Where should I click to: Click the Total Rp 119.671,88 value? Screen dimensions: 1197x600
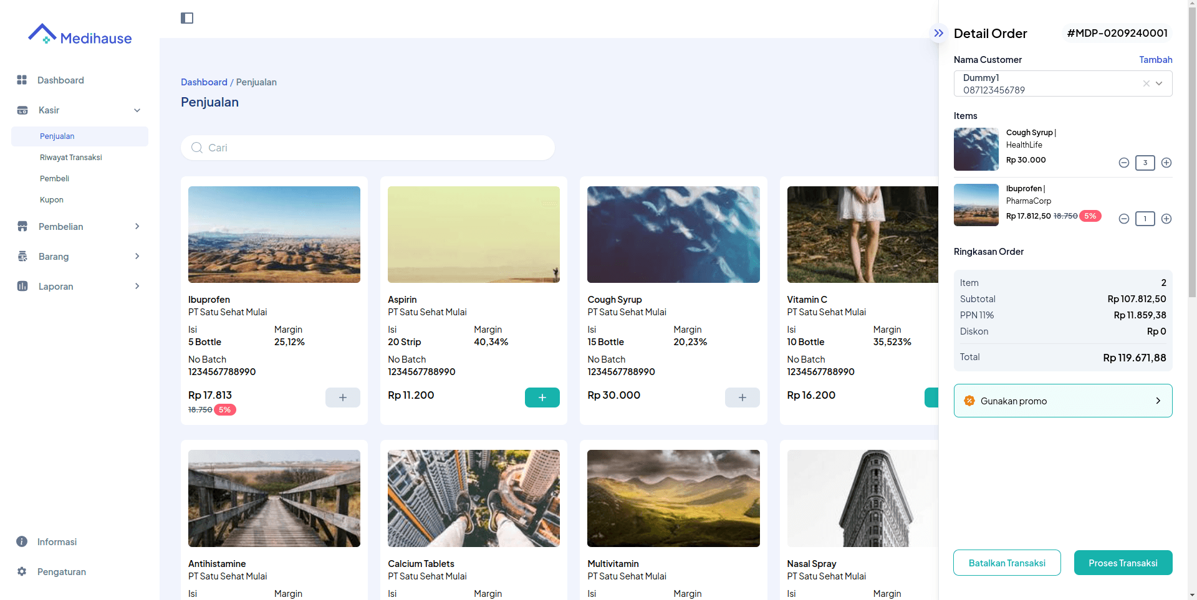click(1134, 358)
